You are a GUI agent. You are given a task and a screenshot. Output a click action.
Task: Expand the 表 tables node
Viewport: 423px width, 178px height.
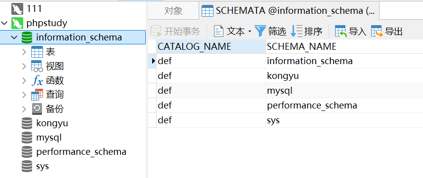point(24,52)
